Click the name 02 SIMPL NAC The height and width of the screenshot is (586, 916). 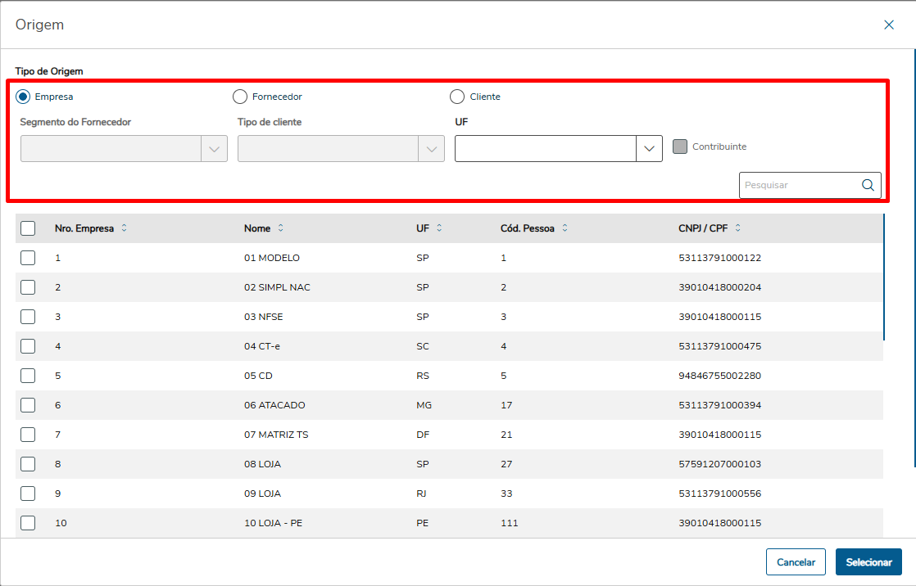point(277,287)
